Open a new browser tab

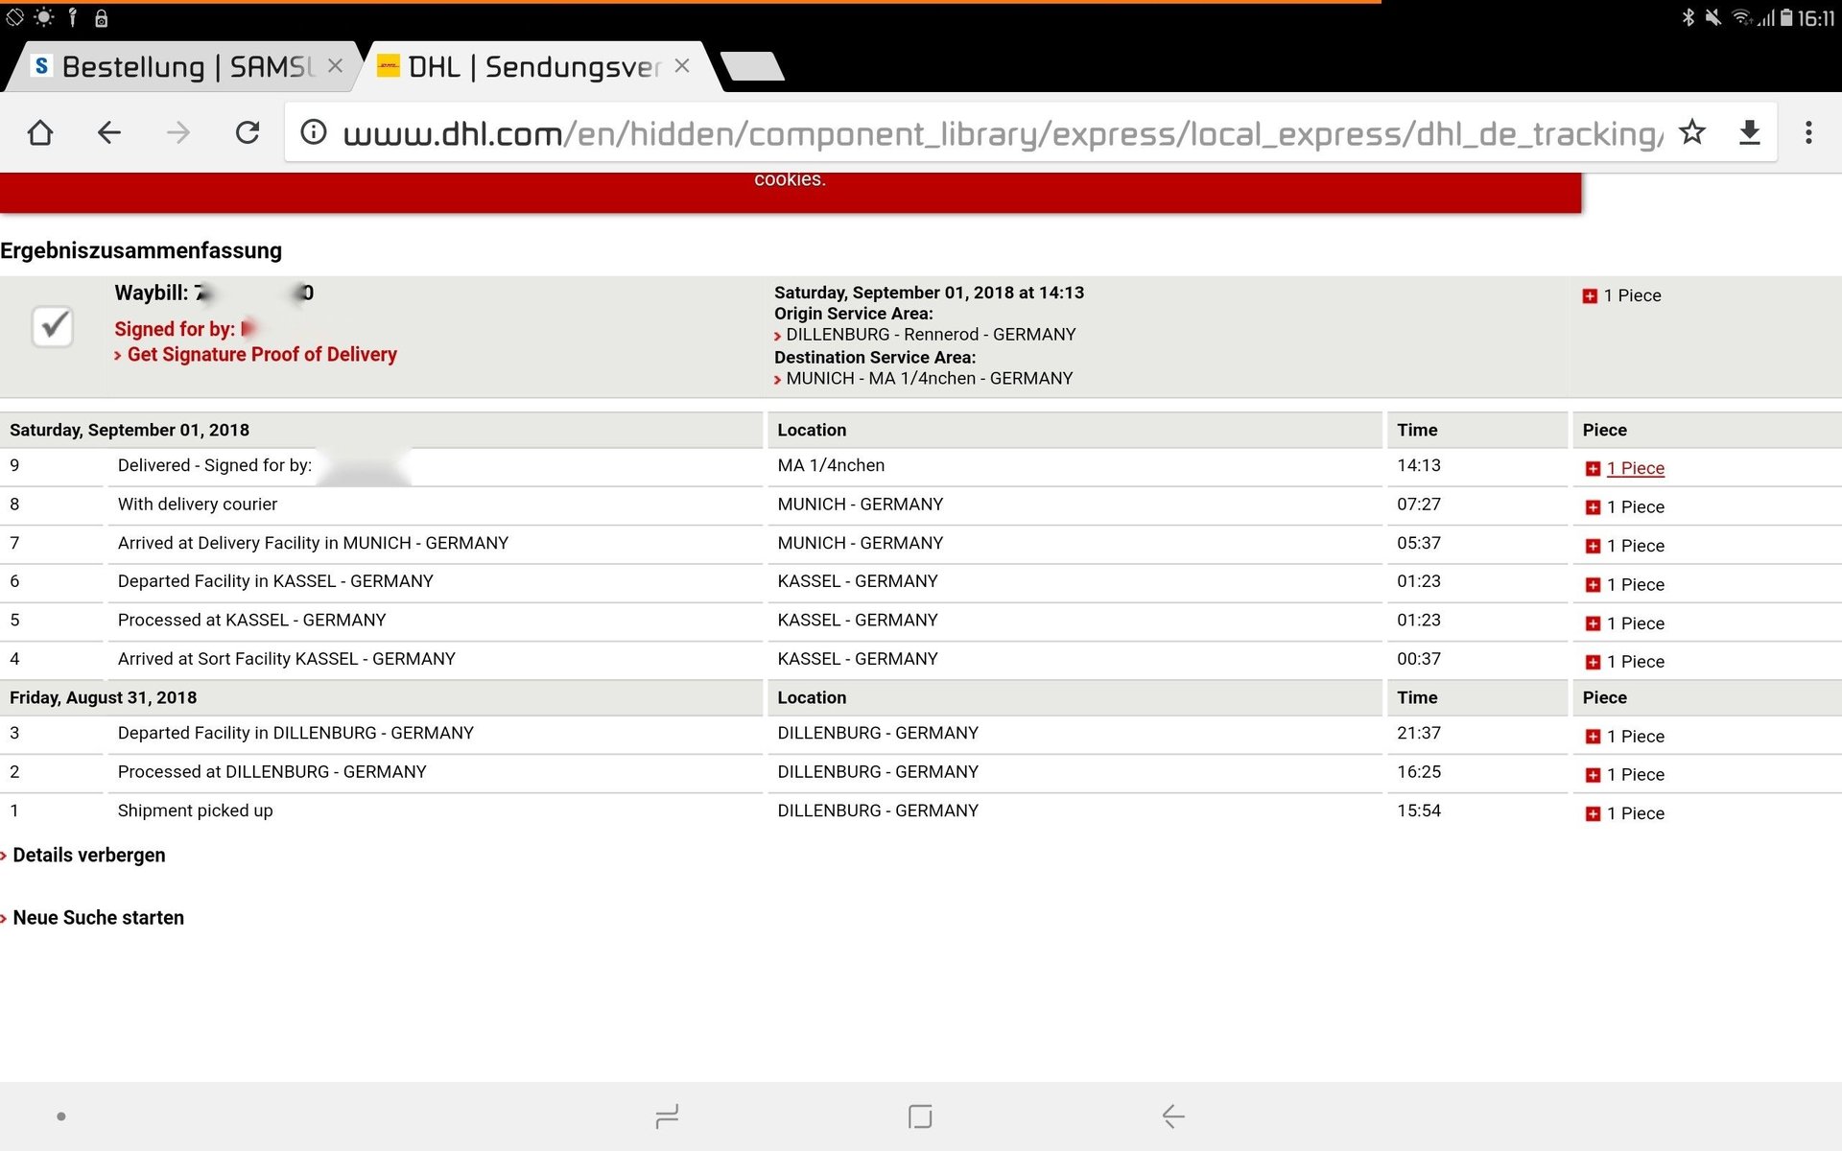753,66
